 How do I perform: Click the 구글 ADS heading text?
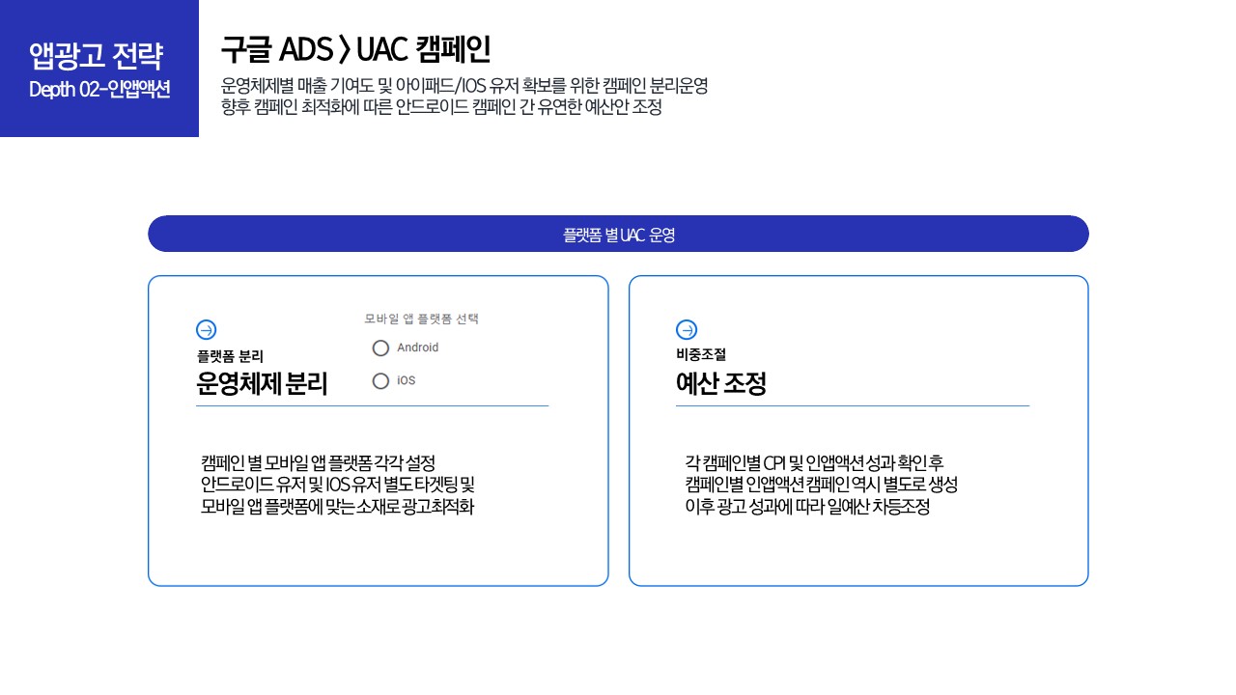click(276, 48)
